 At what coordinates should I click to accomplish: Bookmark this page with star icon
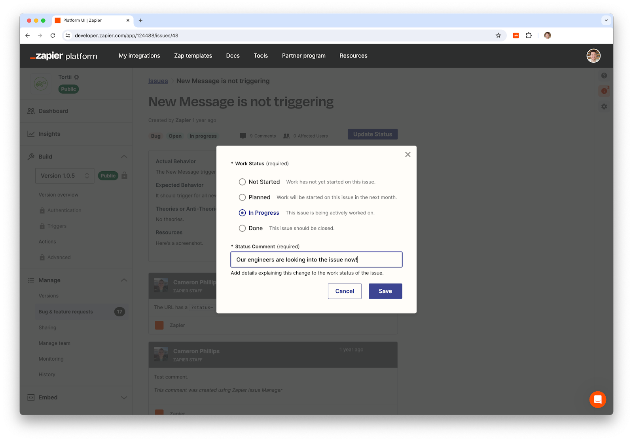[x=498, y=36]
